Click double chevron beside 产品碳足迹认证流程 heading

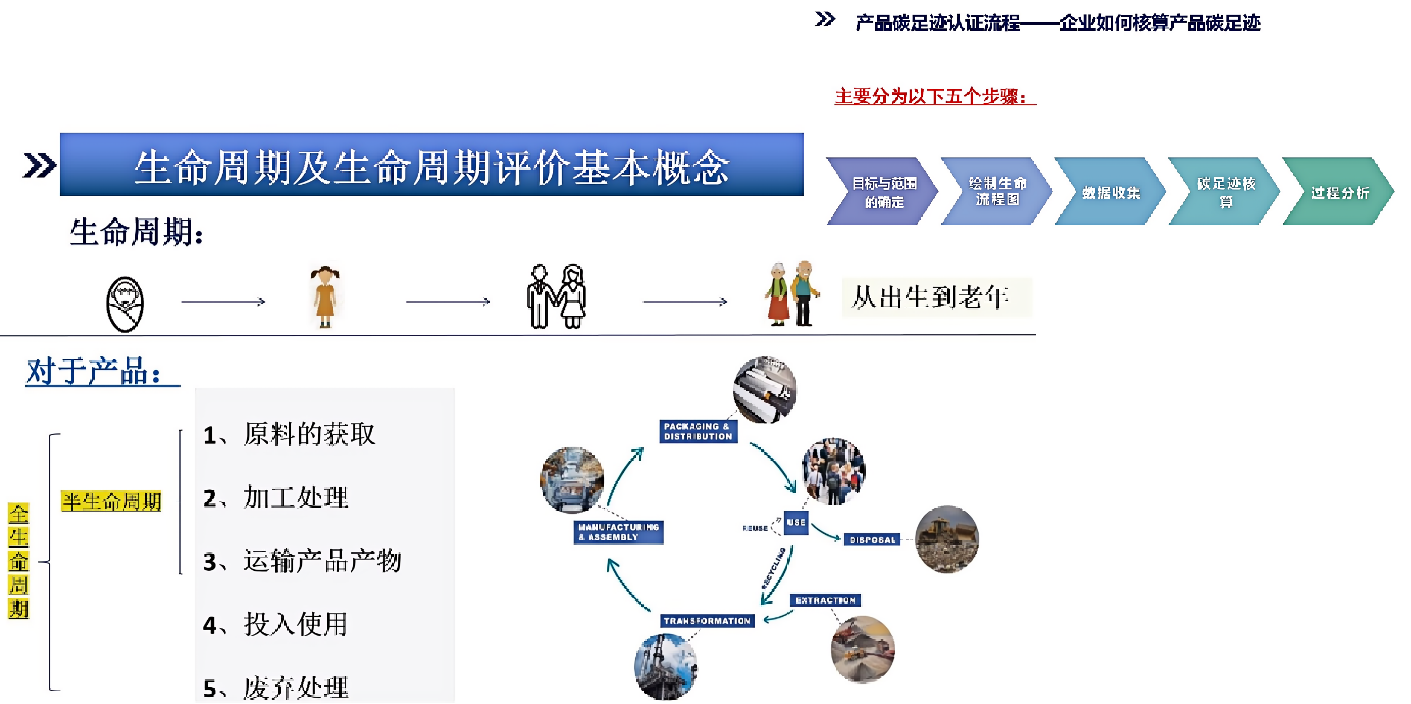(825, 19)
